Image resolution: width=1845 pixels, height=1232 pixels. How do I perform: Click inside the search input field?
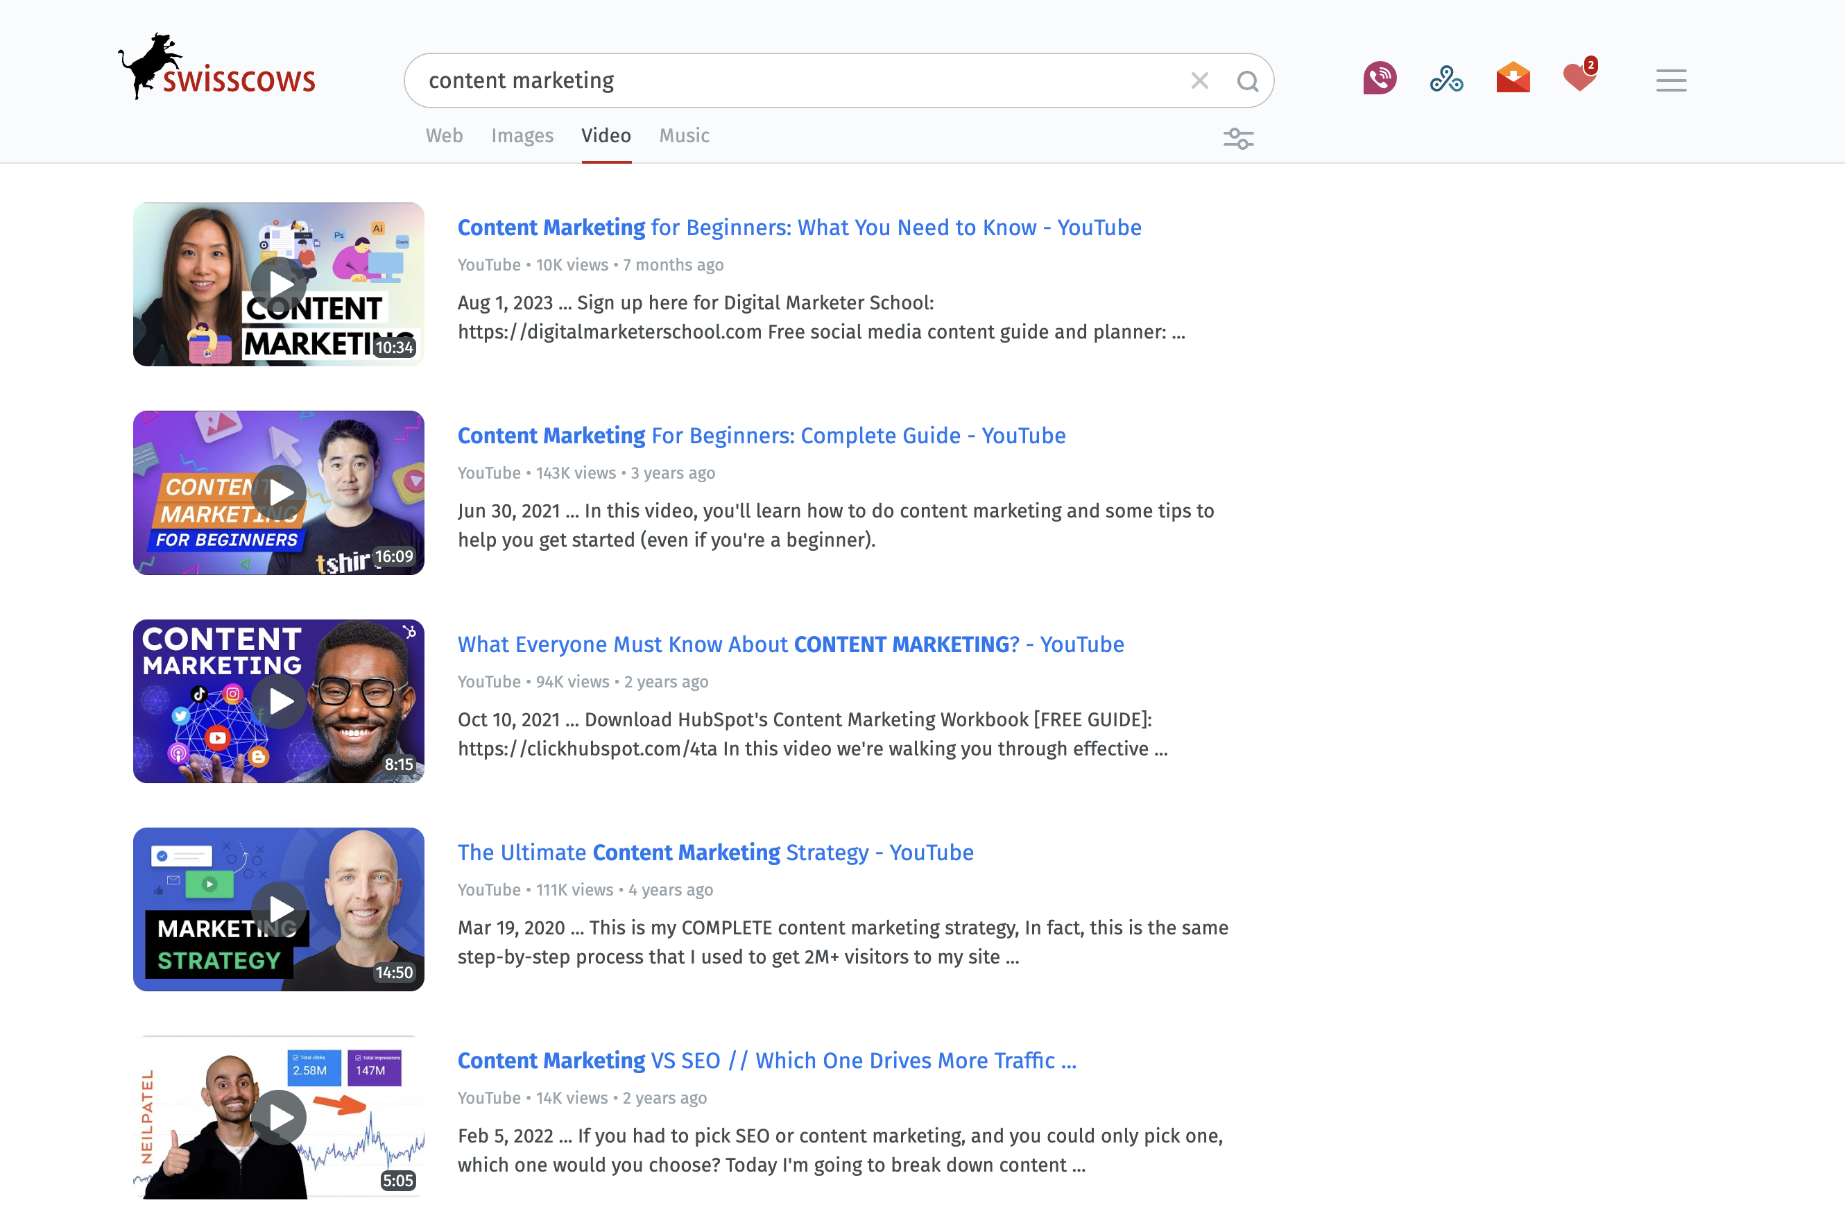pos(785,80)
